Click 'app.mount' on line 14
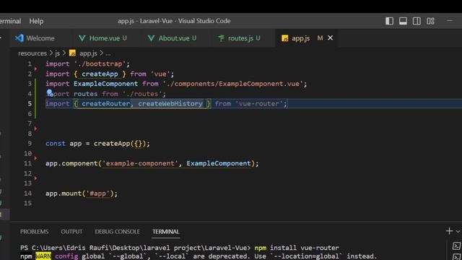Image resolution: width=462 pixels, height=260 pixels. coord(63,194)
